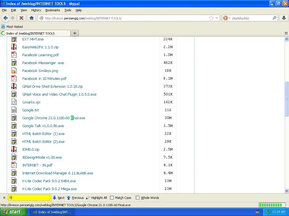Select the Index of /weblog/INTERNET TOOLS tab

(35, 33)
